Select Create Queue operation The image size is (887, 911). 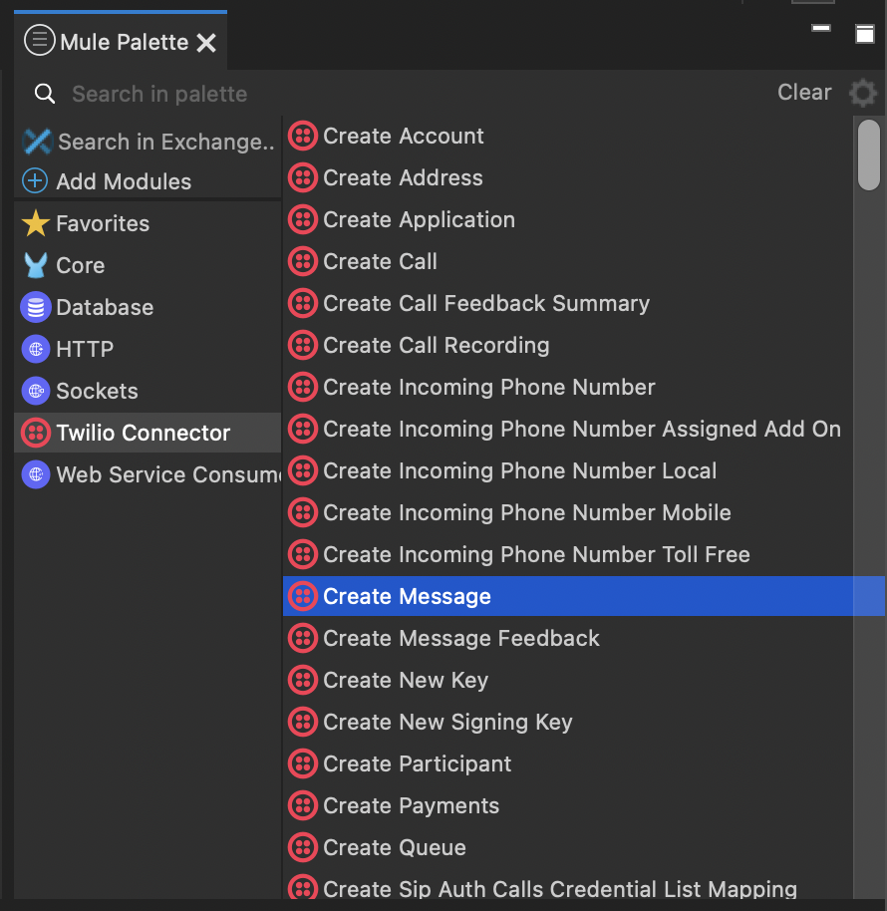[x=395, y=847]
